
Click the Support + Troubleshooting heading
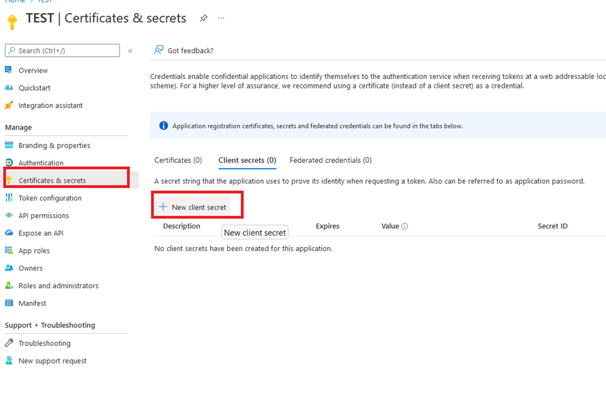50,326
